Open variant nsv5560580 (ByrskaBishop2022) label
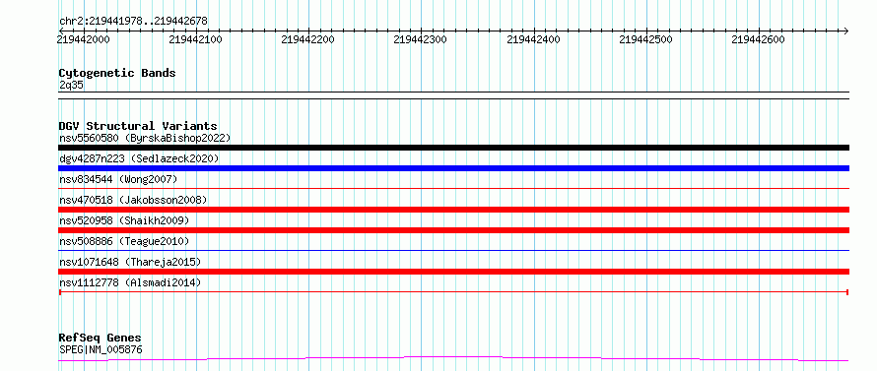 (x=145, y=138)
